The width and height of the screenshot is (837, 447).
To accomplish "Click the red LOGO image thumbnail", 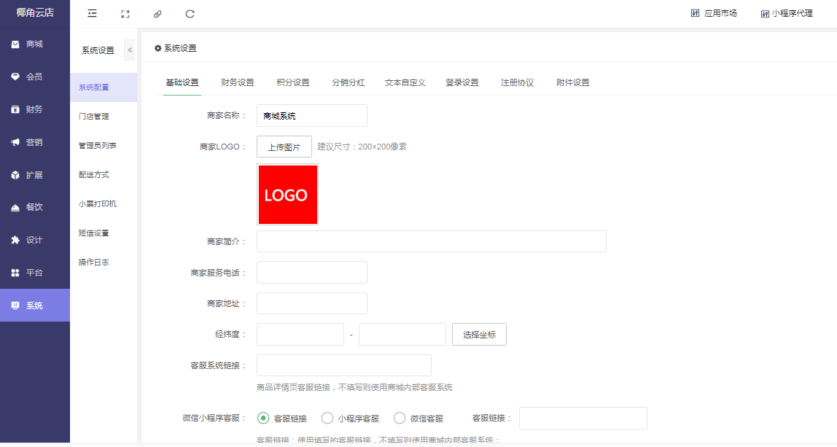I will [x=287, y=195].
